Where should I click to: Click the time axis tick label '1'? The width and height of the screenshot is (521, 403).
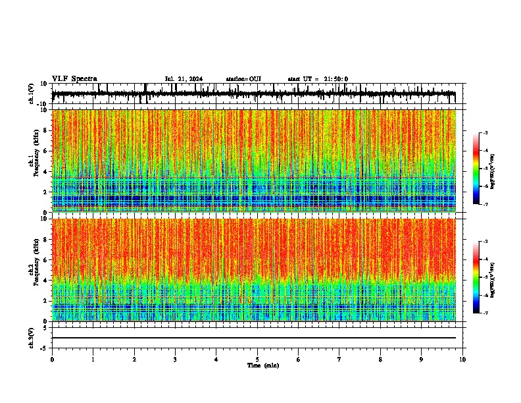93,360
